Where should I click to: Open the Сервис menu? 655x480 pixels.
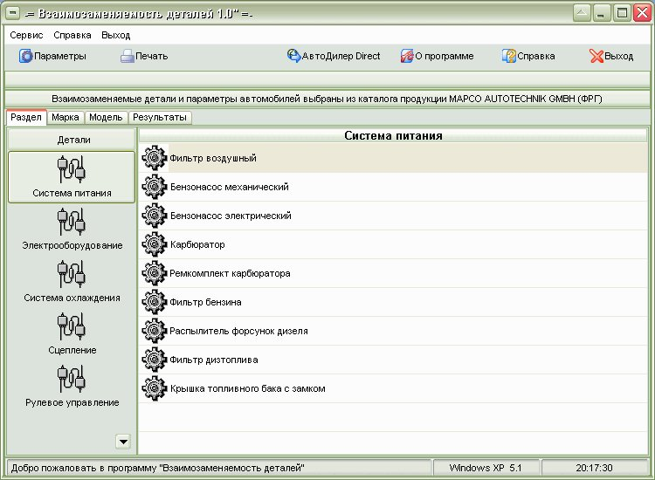[27, 36]
